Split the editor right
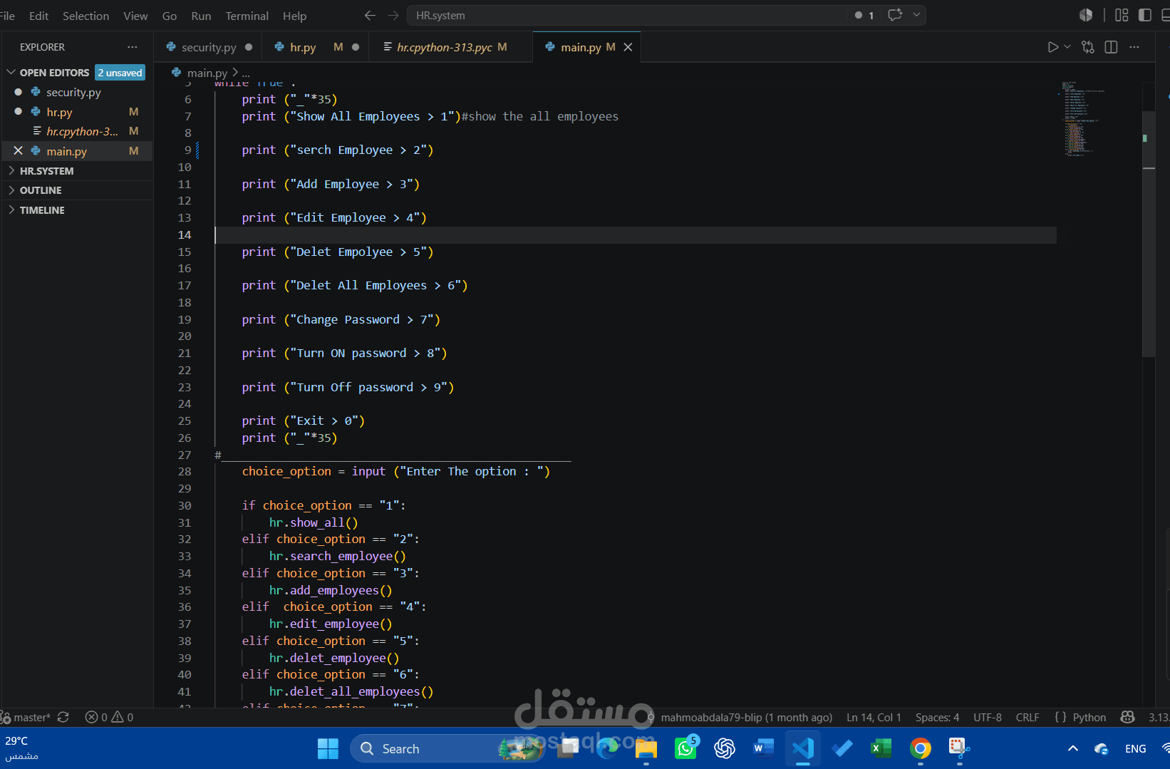1170x769 pixels. click(1111, 47)
